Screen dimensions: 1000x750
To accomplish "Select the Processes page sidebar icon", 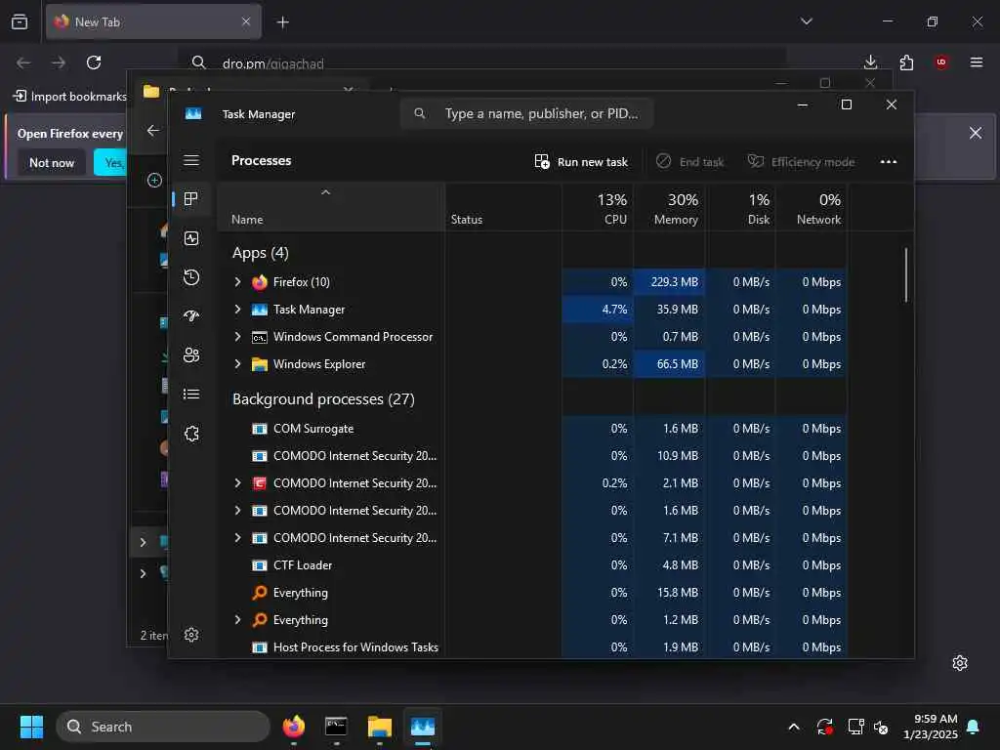I will [191, 199].
